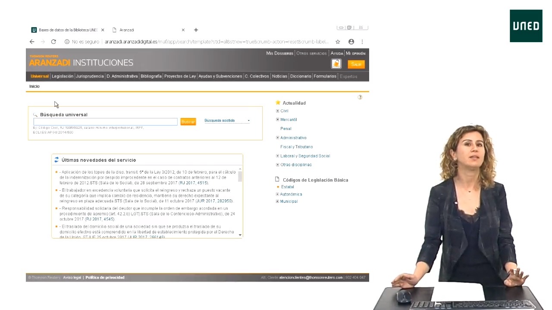Expand Otras disciplinas
Screen dimensions: 552x310
(x=277, y=165)
